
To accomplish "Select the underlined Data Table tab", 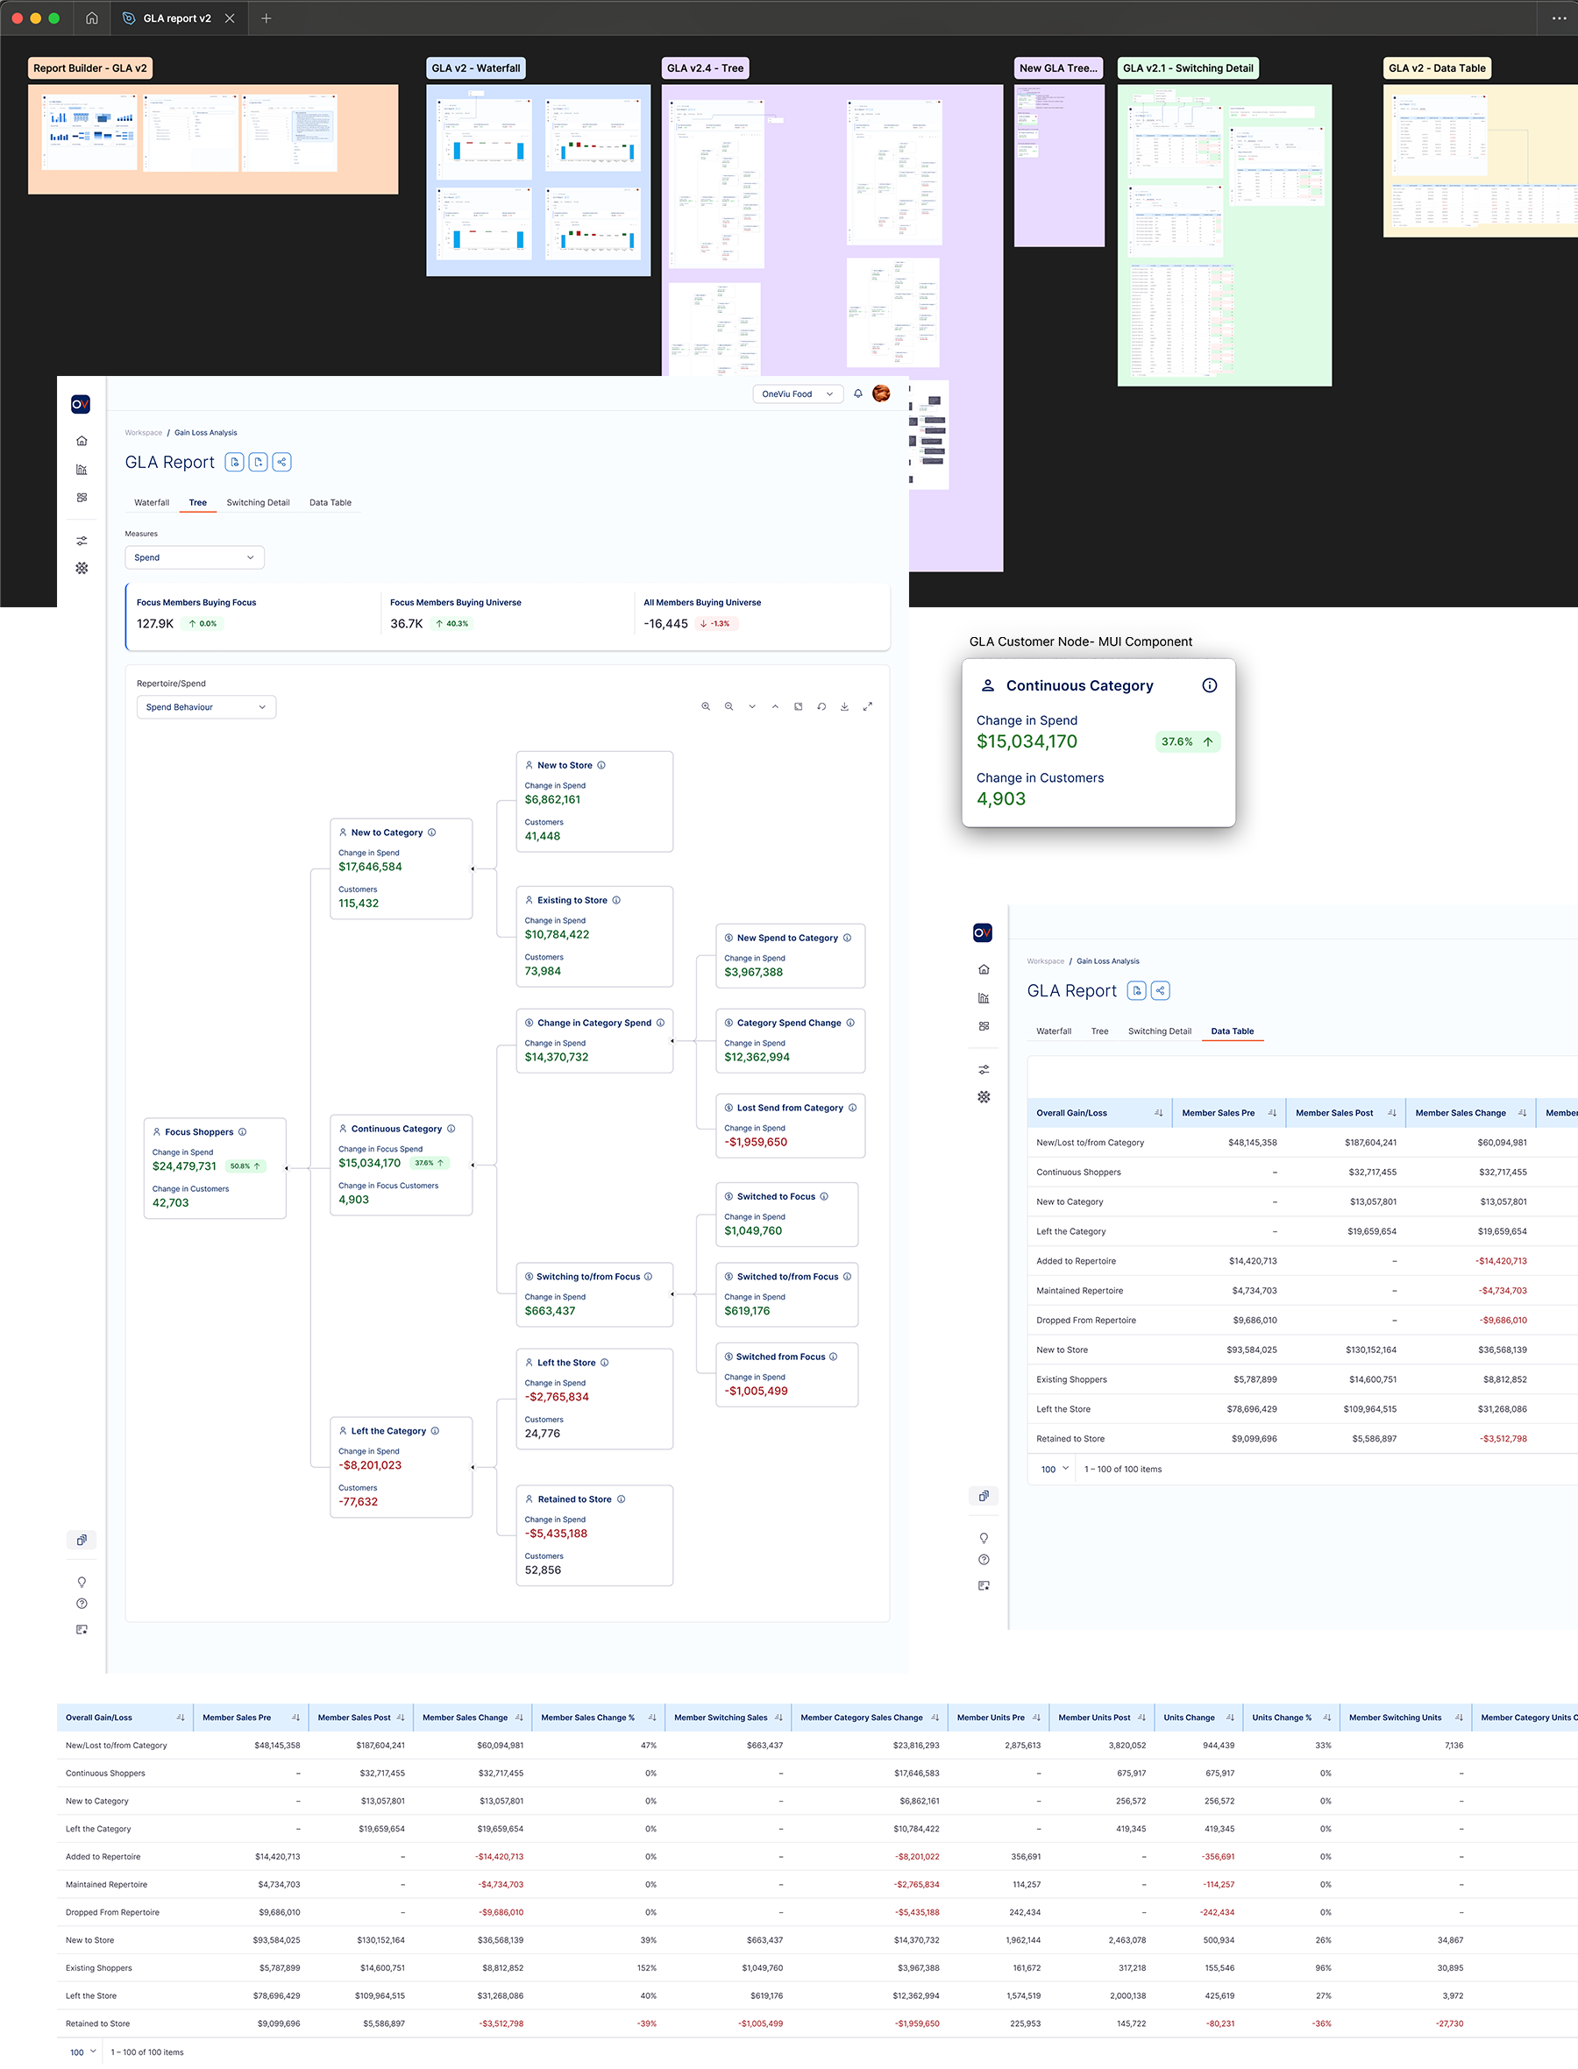I will point(1232,1031).
